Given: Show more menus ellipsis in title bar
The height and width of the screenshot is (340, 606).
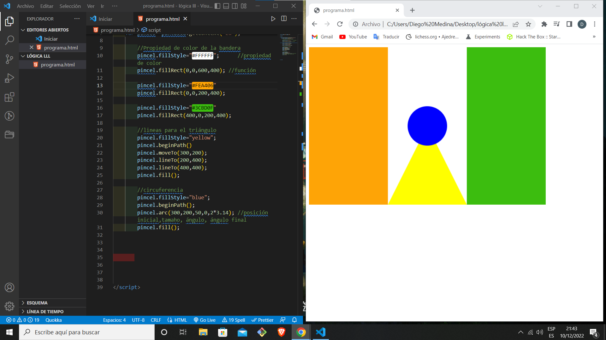Looking at the screenshot, I should [115, 6].
